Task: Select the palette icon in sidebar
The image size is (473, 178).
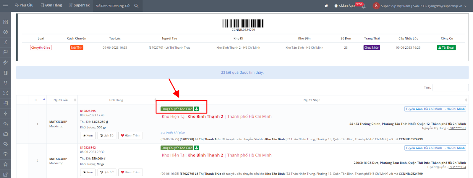Action: coord(5,62)
